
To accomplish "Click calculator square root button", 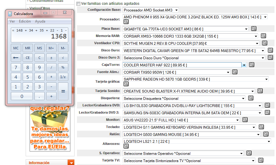I will 63,58.
